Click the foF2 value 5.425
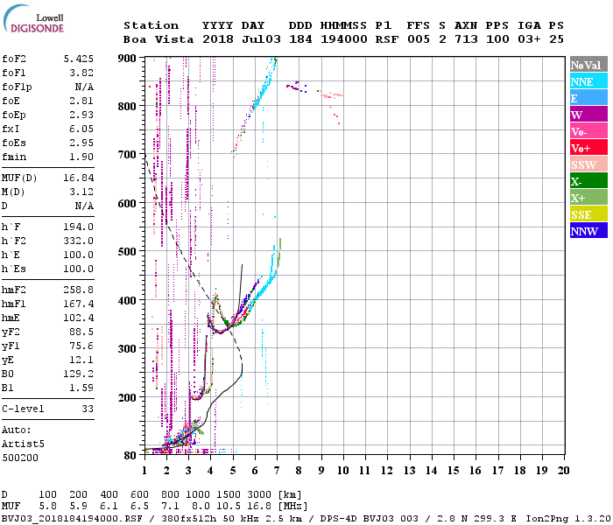Viewport: 613px width, 525px height. point(79,59)
